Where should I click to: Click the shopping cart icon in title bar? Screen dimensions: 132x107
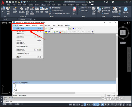click(104, 2)
